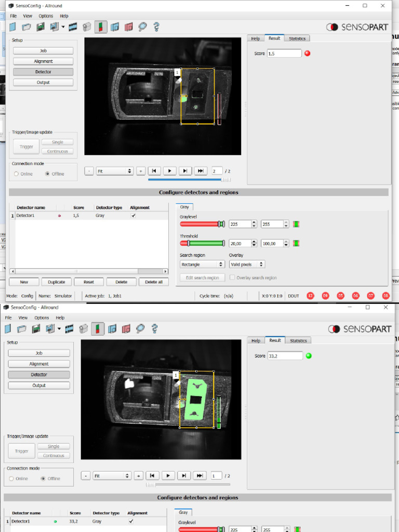Click the Duplicate detector button
The image size is (399, 532).
(x=56, y=282)
